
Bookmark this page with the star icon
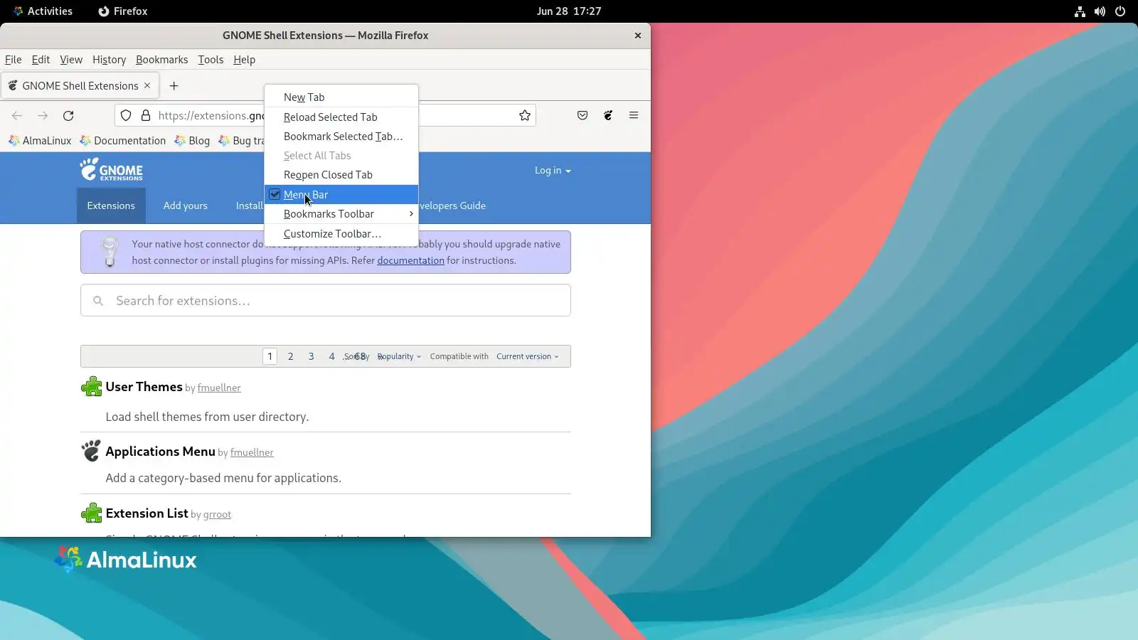525,116
